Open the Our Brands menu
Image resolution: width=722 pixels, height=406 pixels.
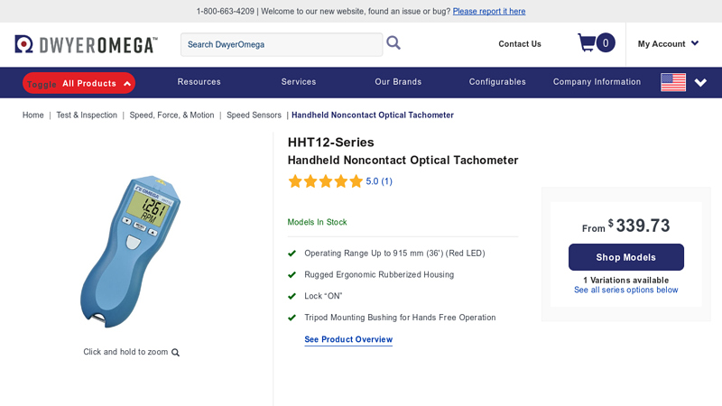398,82
